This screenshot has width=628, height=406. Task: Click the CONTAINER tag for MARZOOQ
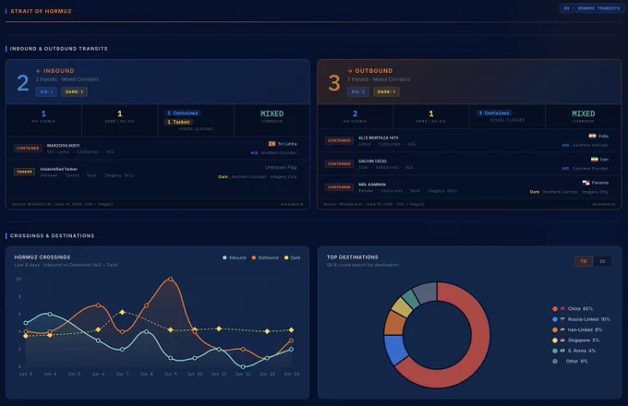pos(28,148)
